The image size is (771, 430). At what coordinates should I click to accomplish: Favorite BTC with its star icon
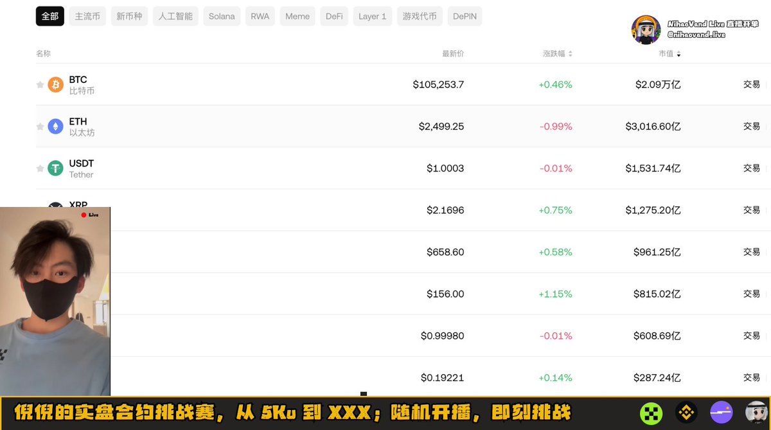[40, 85]
